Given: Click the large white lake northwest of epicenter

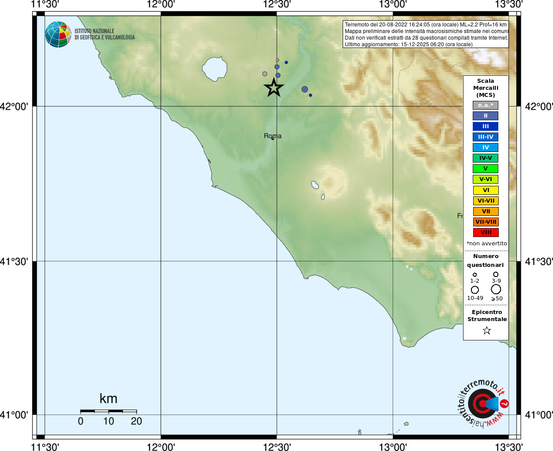Looking at the screenshot, I should click(x=215, y=69).
